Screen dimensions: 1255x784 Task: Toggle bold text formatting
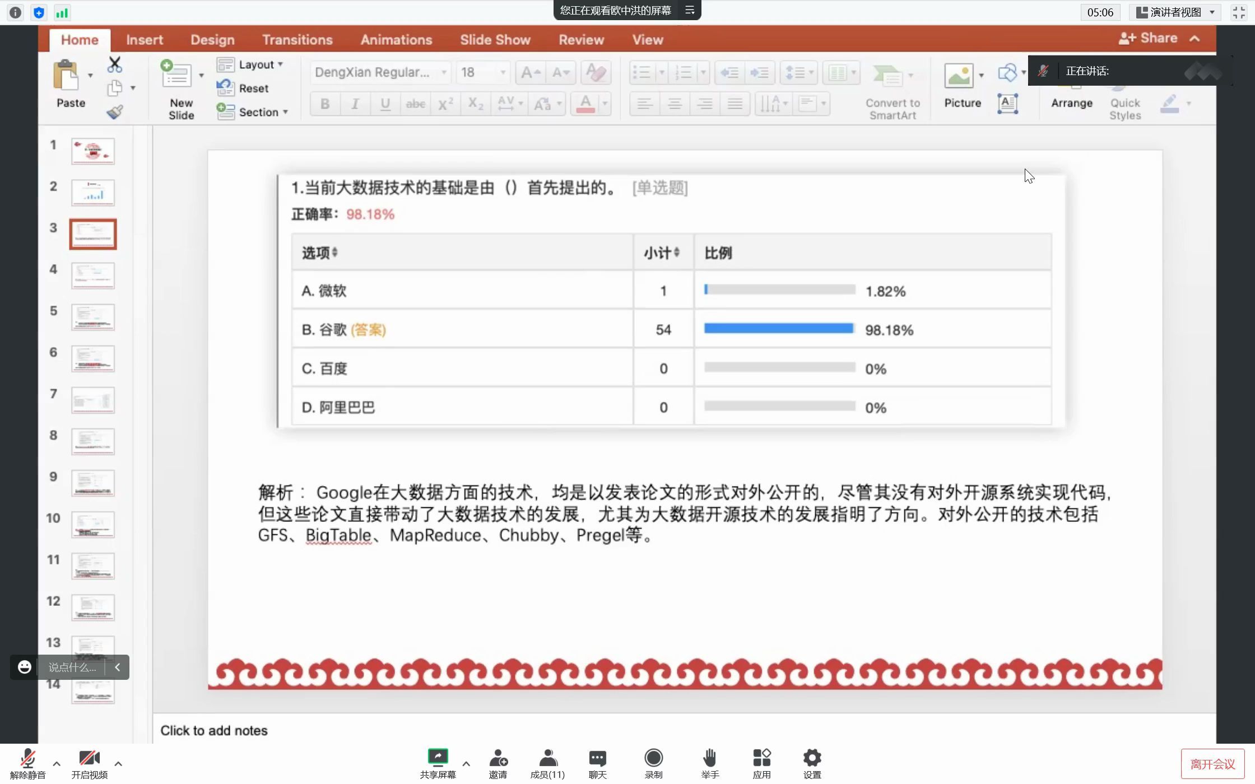325,104
